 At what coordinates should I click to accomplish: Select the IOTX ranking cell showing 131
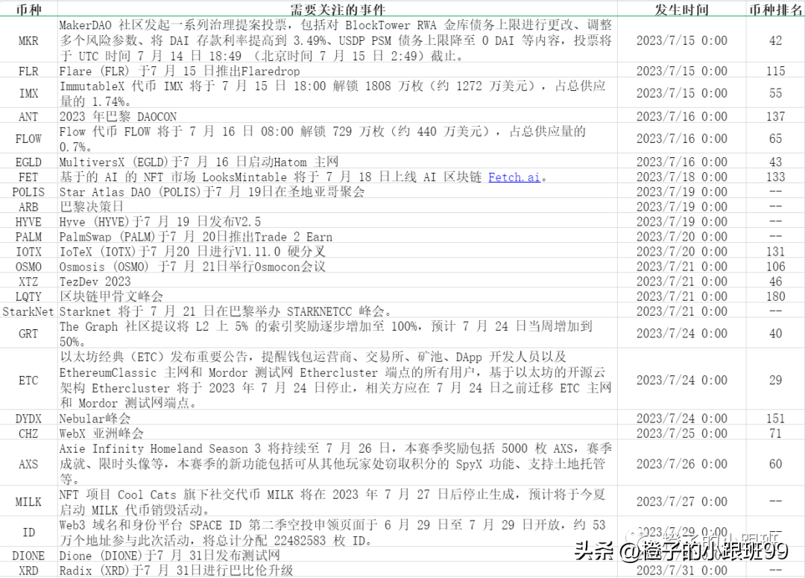[775, 251]
